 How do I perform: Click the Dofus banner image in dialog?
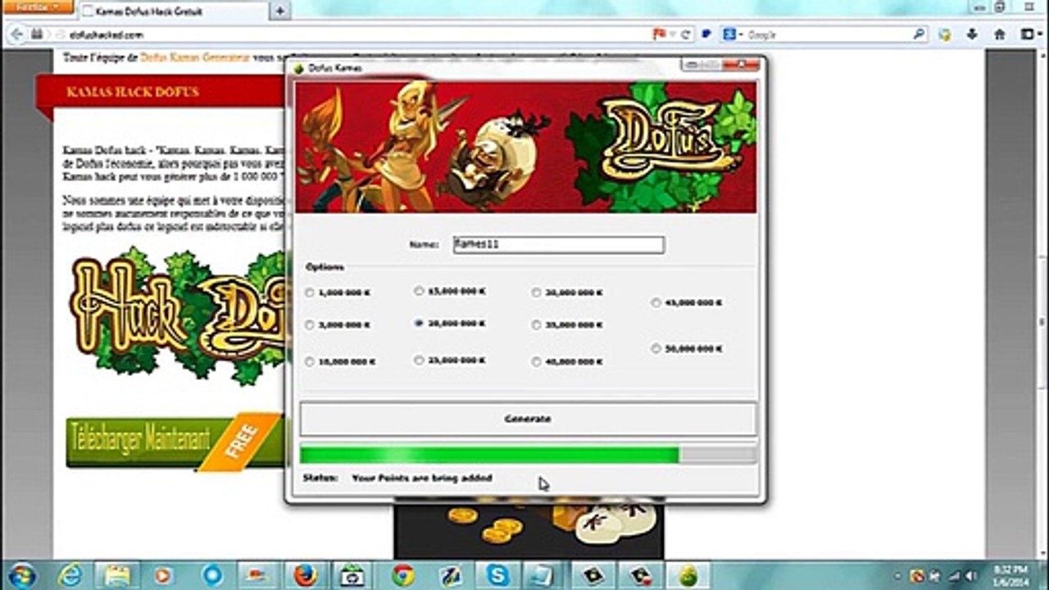tap(525, 147)
